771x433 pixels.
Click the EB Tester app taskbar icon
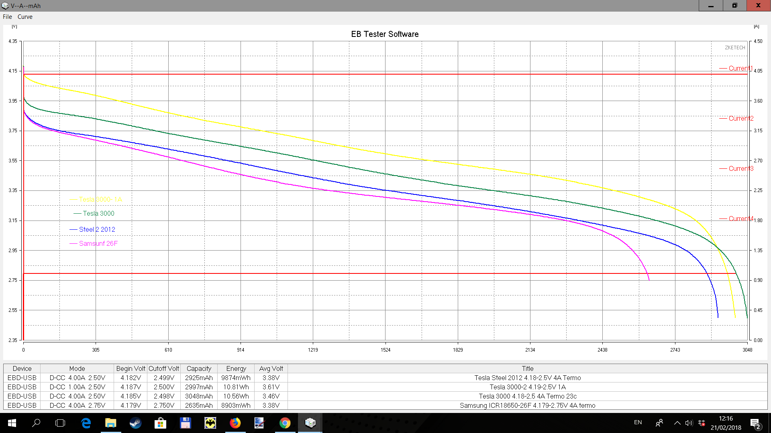click(x=310, y=423)
